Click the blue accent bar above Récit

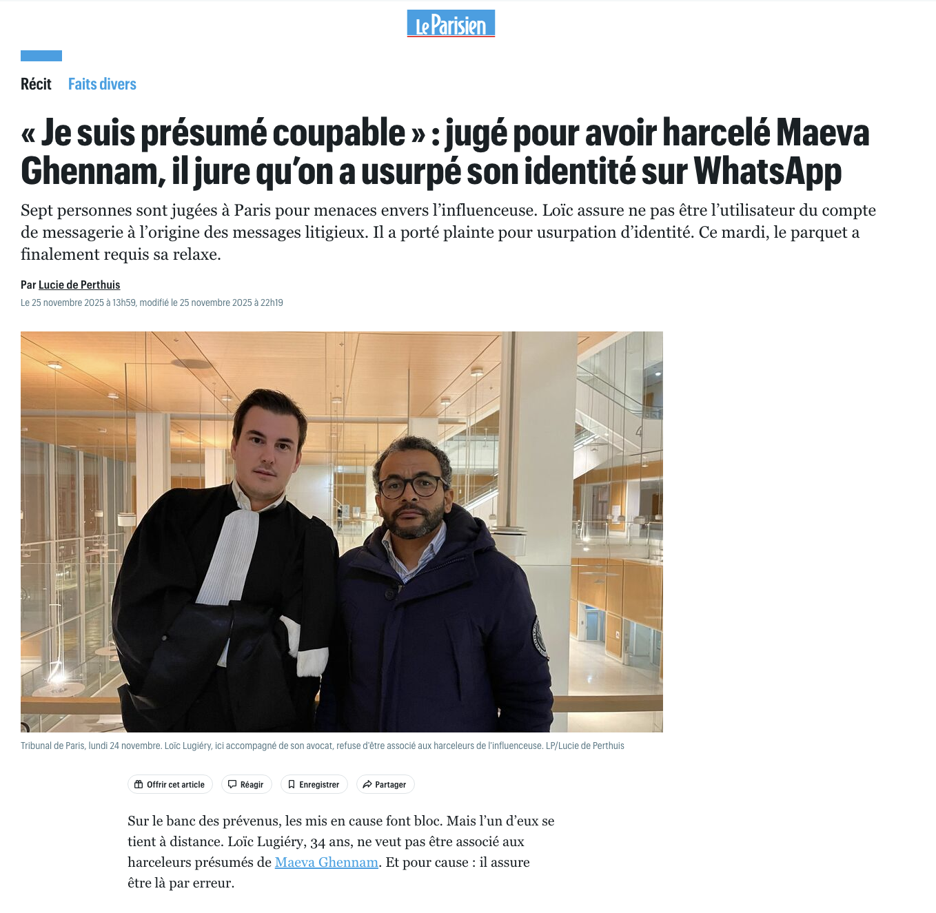tap(41, 56)
